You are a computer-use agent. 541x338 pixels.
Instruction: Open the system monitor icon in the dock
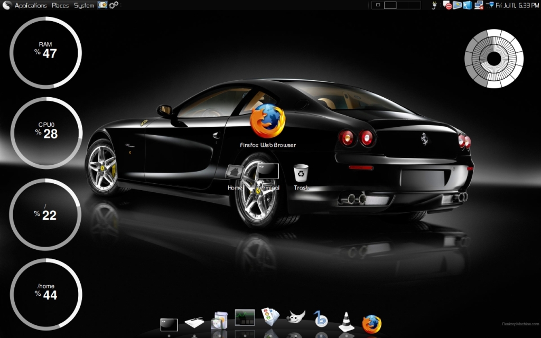245,317
